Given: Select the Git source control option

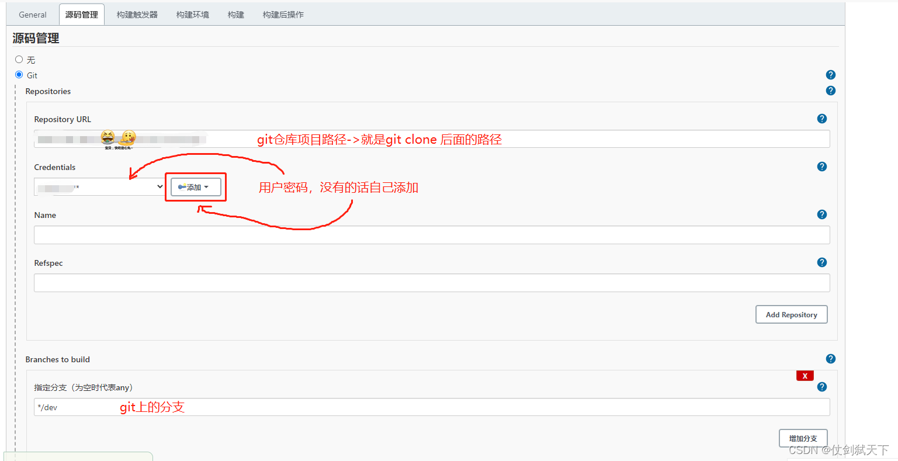Looking at the screenshot, I should [19, 75].
